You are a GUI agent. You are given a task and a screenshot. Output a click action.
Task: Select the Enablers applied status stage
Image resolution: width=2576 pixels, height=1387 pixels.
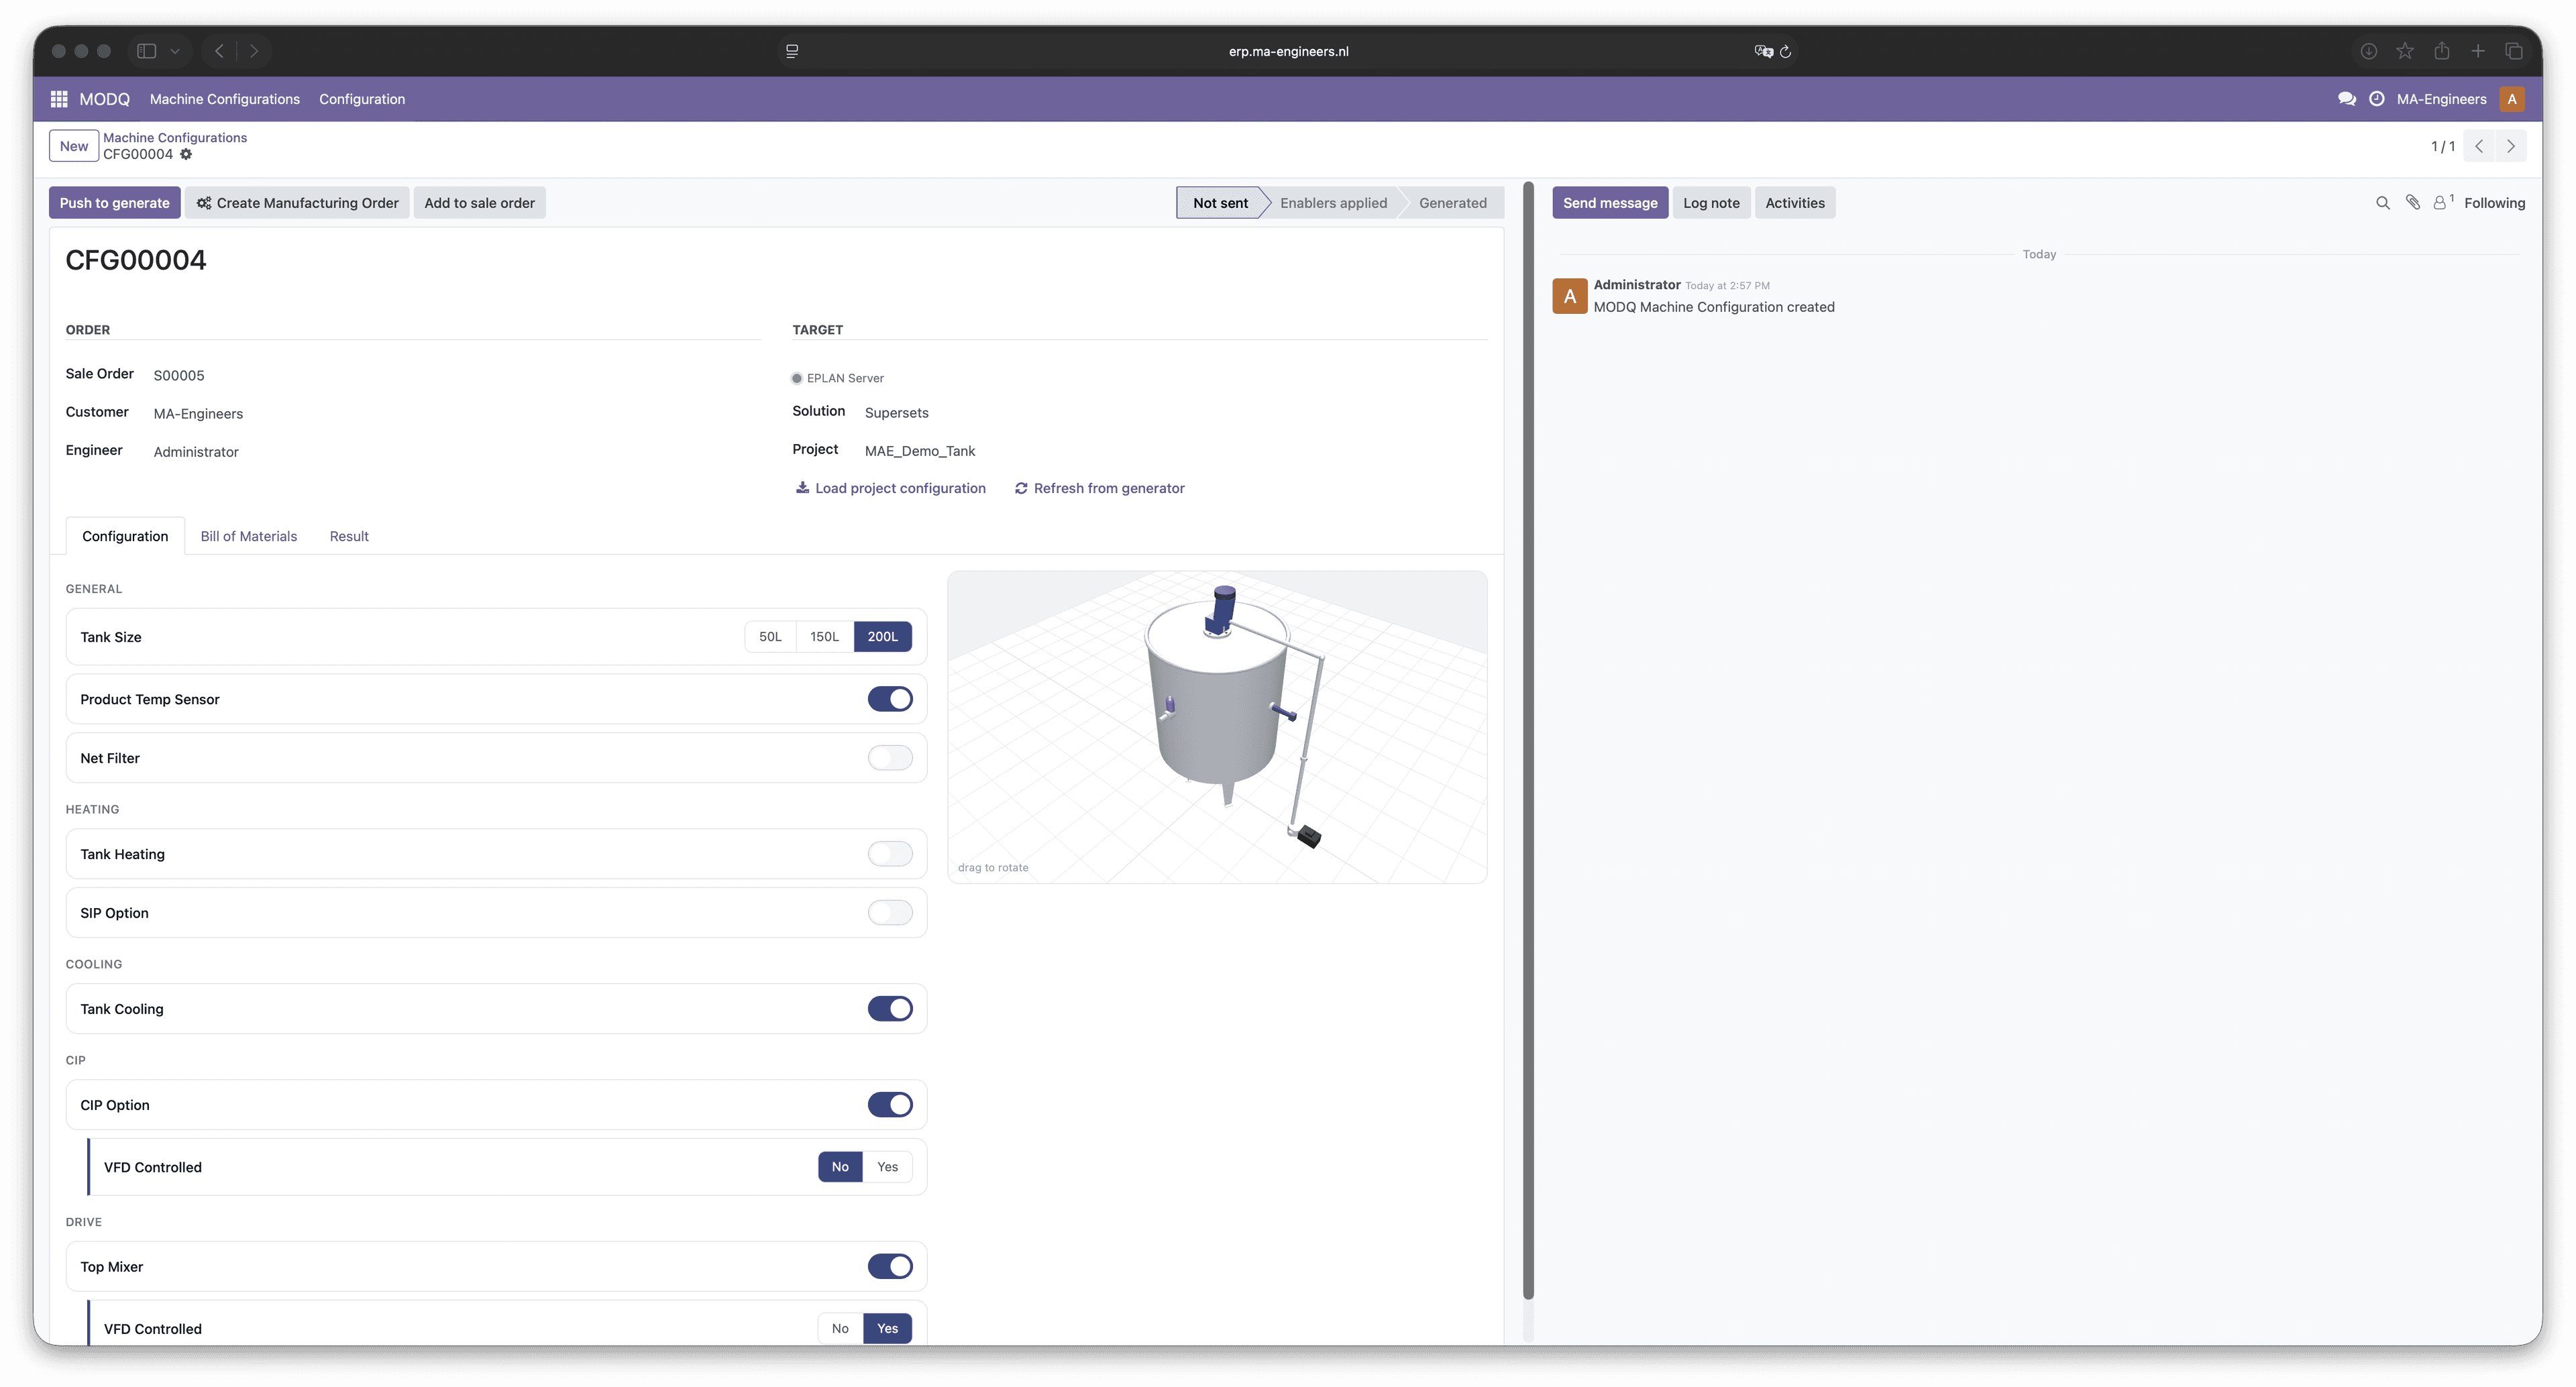[x=1333, y=203]
